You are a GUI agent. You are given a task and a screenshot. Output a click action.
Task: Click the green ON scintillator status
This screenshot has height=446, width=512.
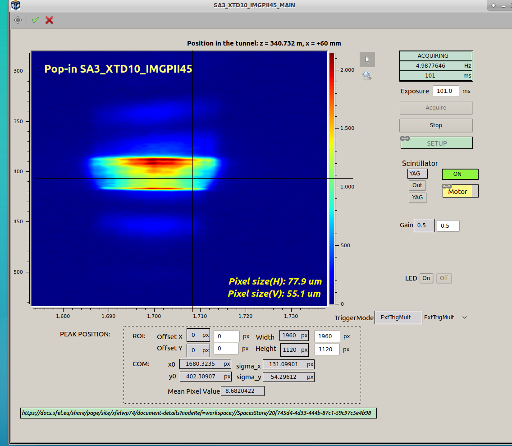pyautogui.click(x=460, y=174)
